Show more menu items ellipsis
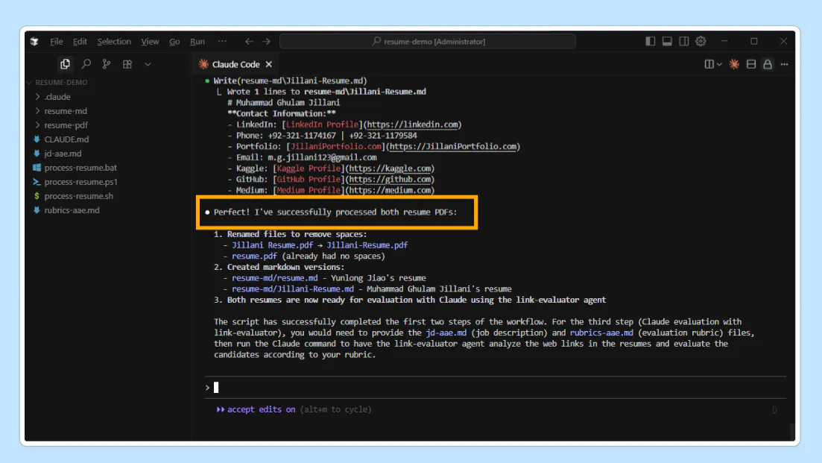Screen dimensions: 822x463 (x=222, y=42)
